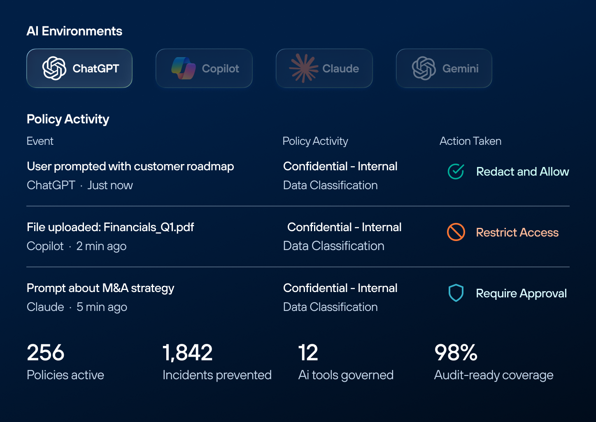Click the 256 policies count

46,352
